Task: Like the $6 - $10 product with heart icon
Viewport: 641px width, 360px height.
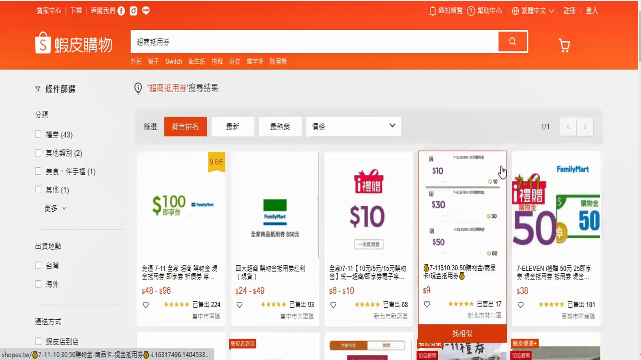Action: (x=333, y=305)
